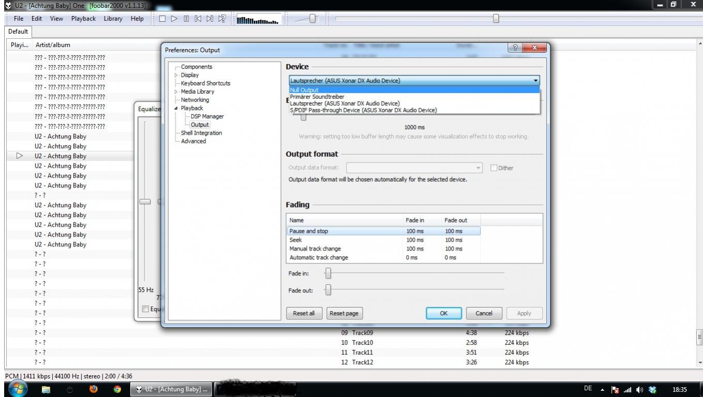703x397 pixels.
Task: Click the taskbar clock showing 18:35
Action: (680, 389)
